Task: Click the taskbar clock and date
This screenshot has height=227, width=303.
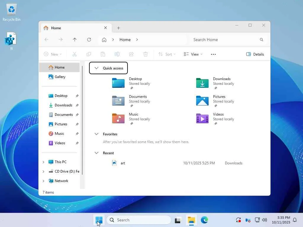Action: pyautogui.click(x=281, y=220)
